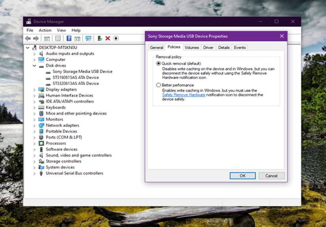This screenshot has height=227, width=326.
Task: Collapse the Disk drives category
Action: pos(34,65)
